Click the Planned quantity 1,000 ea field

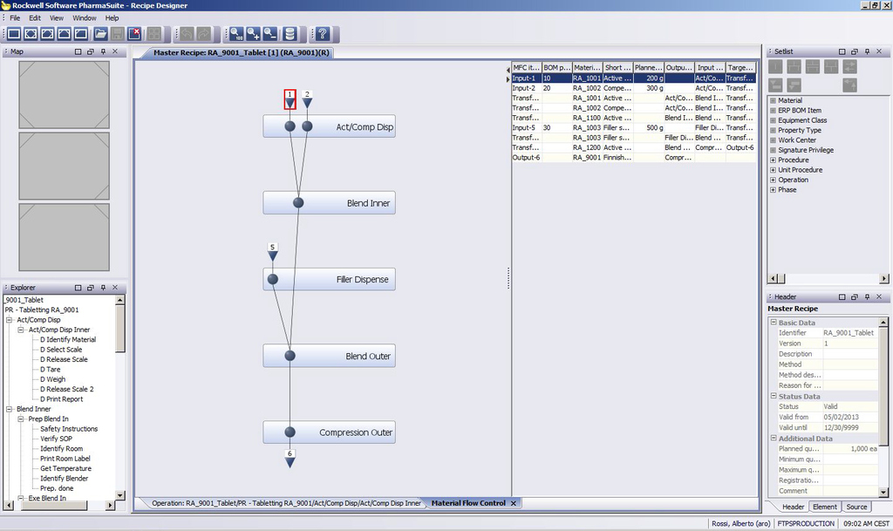[x=850, y=448]
